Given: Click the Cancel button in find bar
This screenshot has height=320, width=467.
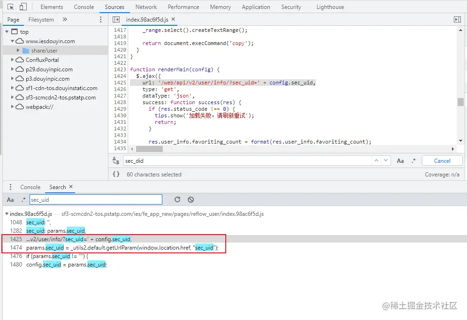Looking at the screenshot, I should coord(442,161).
